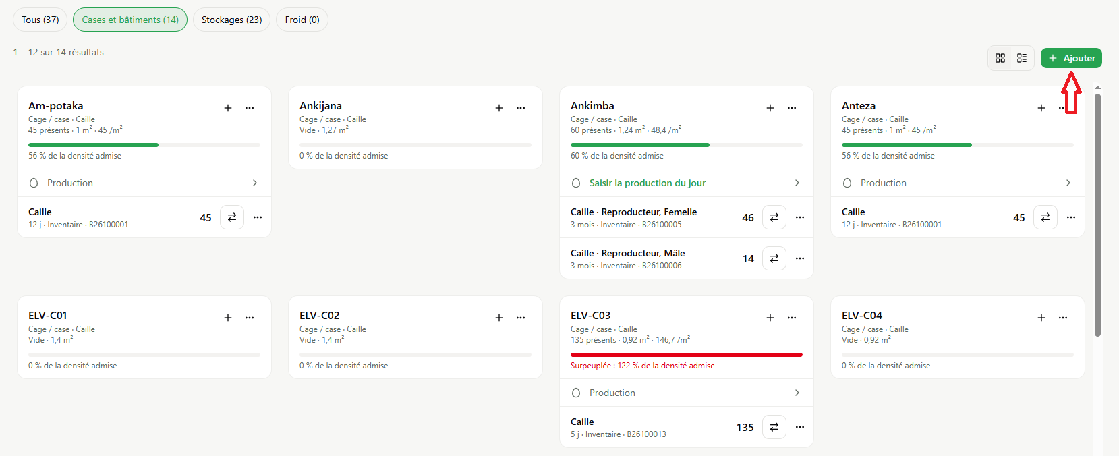
Task: Click the plus icon on Anteza card
Action: [x=1041, y=108]
